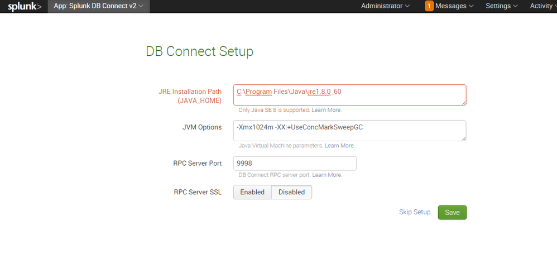
Task: Grab the JRE path field resize handle
Action: [x=463, y=102]
